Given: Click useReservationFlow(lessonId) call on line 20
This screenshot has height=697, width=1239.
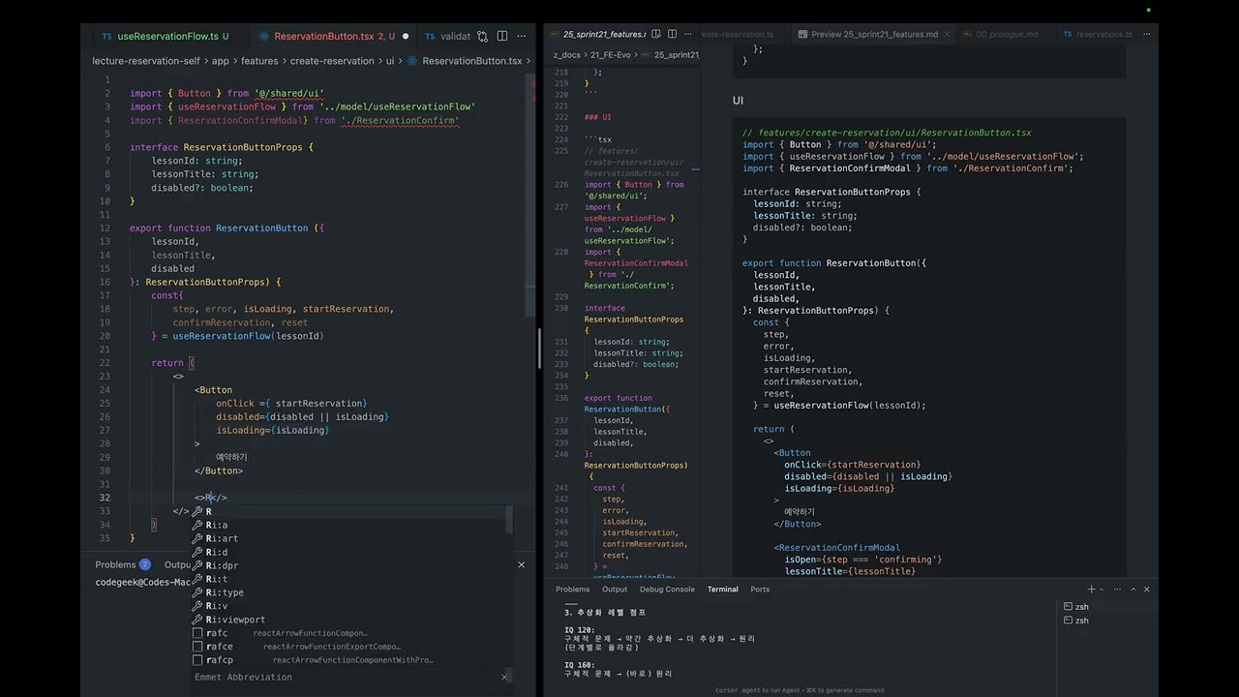Looking at the screenshot, I should click(x=248, y=336).
